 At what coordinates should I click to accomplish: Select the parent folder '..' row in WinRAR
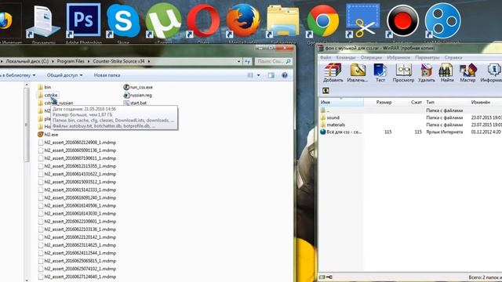click(409, 110)
